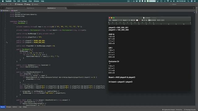The width and height of the screenshot is (198, 111).
Task: Open Siri from menu bar
Action: (x=192, y=1)
